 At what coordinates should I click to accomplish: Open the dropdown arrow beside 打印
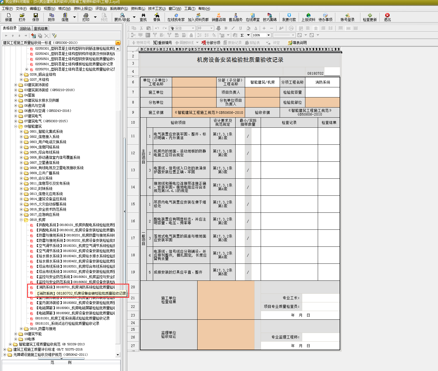pyautogui.click(x=95, y=17)
